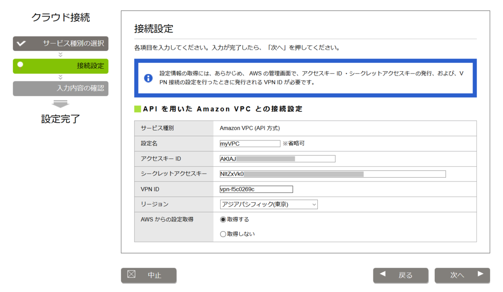The image size is (503, 292).
Task: Click the blue info icon in notice
Action: click(148, 78)
